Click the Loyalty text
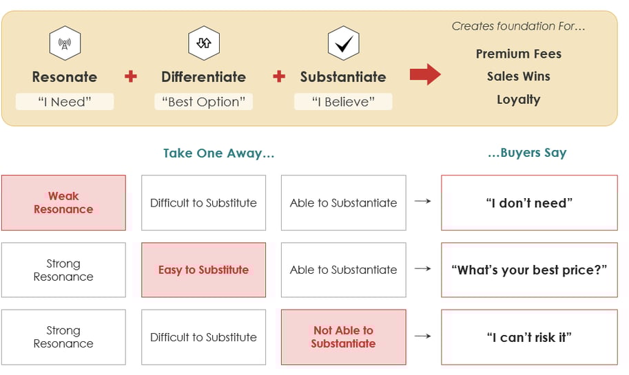This screenshot has width=629, height=375. tap(518, 99)
